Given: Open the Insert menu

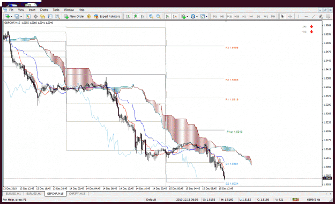Looking at the screenshot, I should 32,10.
